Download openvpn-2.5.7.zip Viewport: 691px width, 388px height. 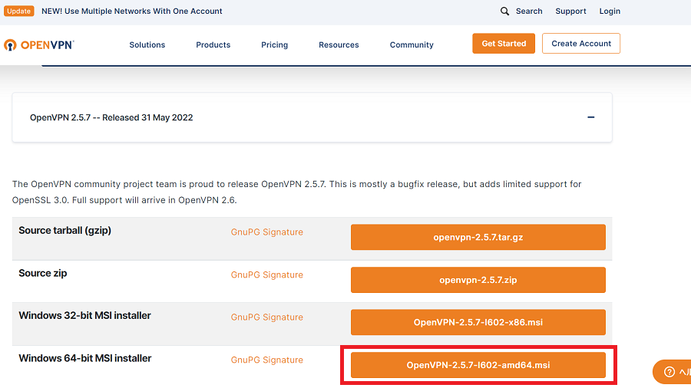click(478, 280)
